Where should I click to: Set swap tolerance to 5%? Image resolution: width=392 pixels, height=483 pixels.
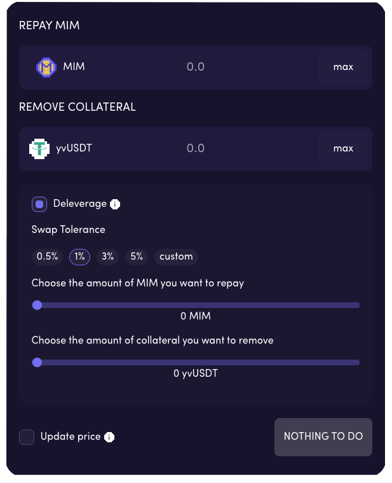point(137,256)
